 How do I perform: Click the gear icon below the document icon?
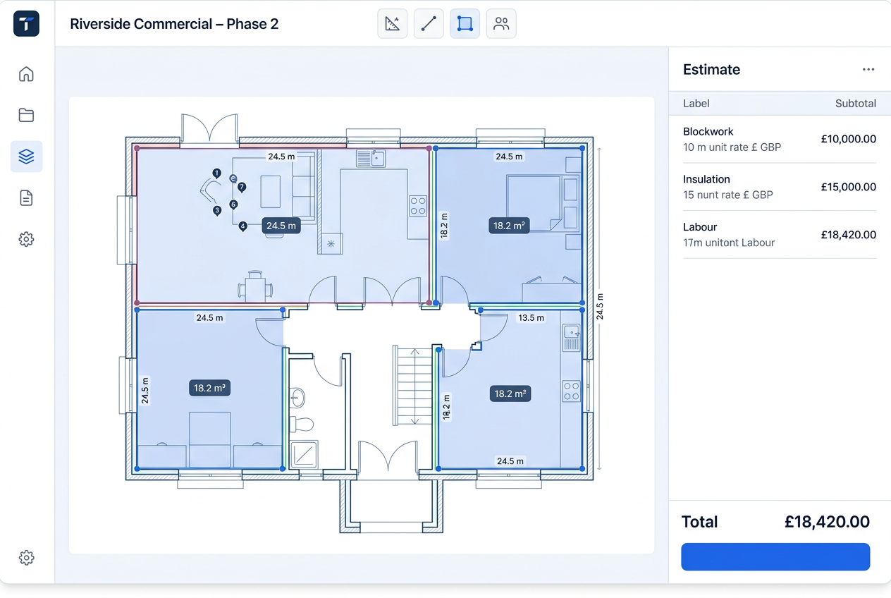tap(26, 239)
